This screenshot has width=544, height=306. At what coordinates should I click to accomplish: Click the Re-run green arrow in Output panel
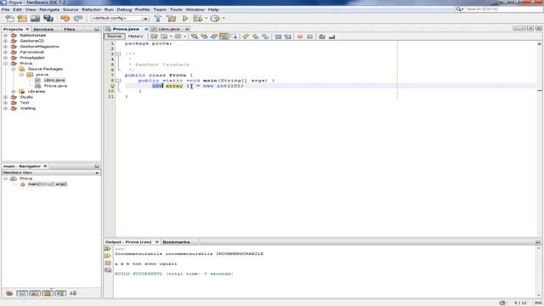click(108, 249)
